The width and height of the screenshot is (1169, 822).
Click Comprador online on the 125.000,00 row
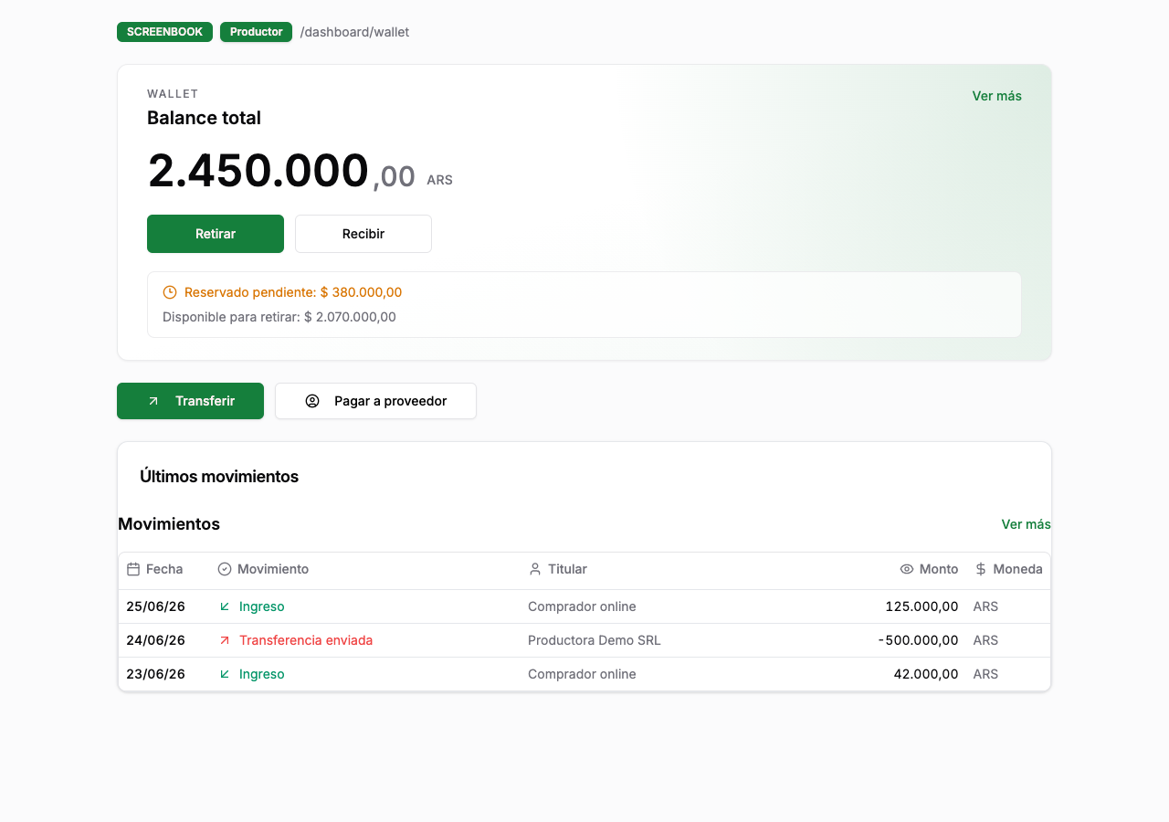[x=582, y=606]
